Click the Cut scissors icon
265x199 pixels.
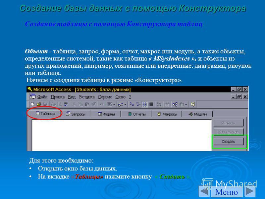(x=74, y=104)
